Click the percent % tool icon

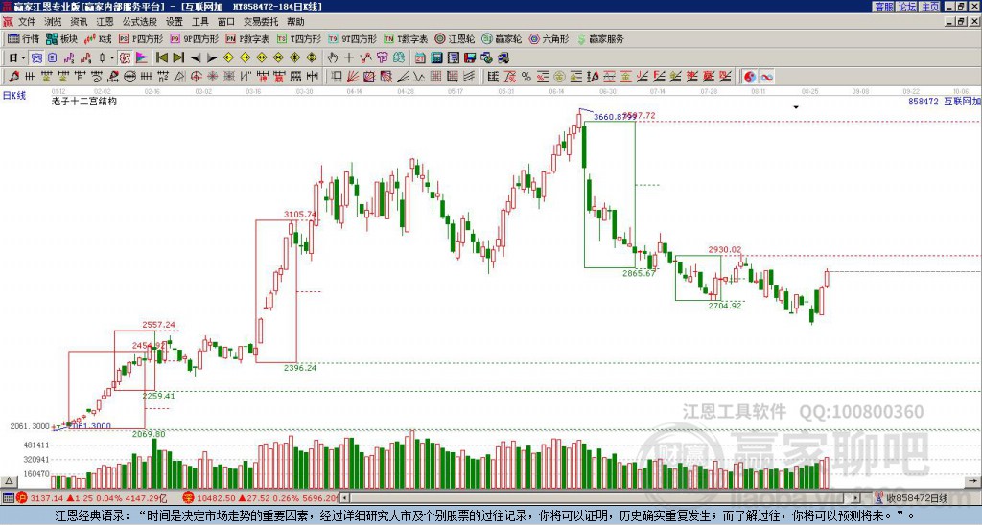(x=526, y=77)
